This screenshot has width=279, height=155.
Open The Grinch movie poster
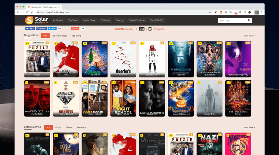pos(95,59)
